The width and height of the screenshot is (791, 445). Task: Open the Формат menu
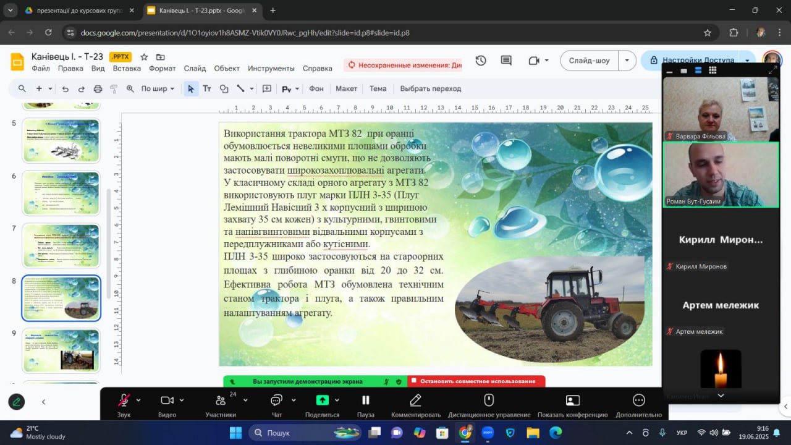pos(162,68)
